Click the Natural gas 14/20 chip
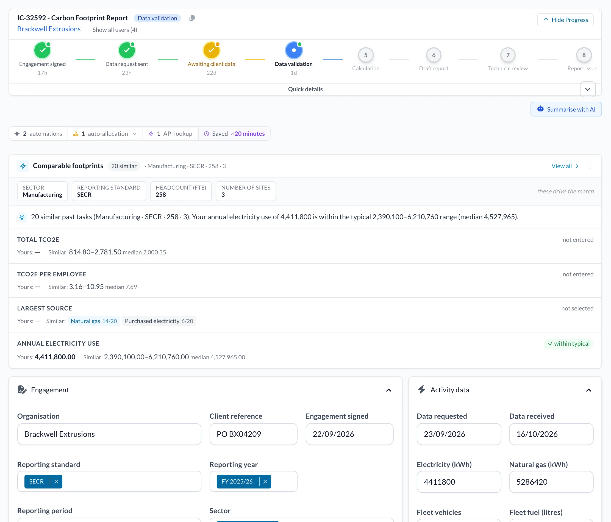The width and height of the screenshot is (611, 522). click(x=94, y=321)
